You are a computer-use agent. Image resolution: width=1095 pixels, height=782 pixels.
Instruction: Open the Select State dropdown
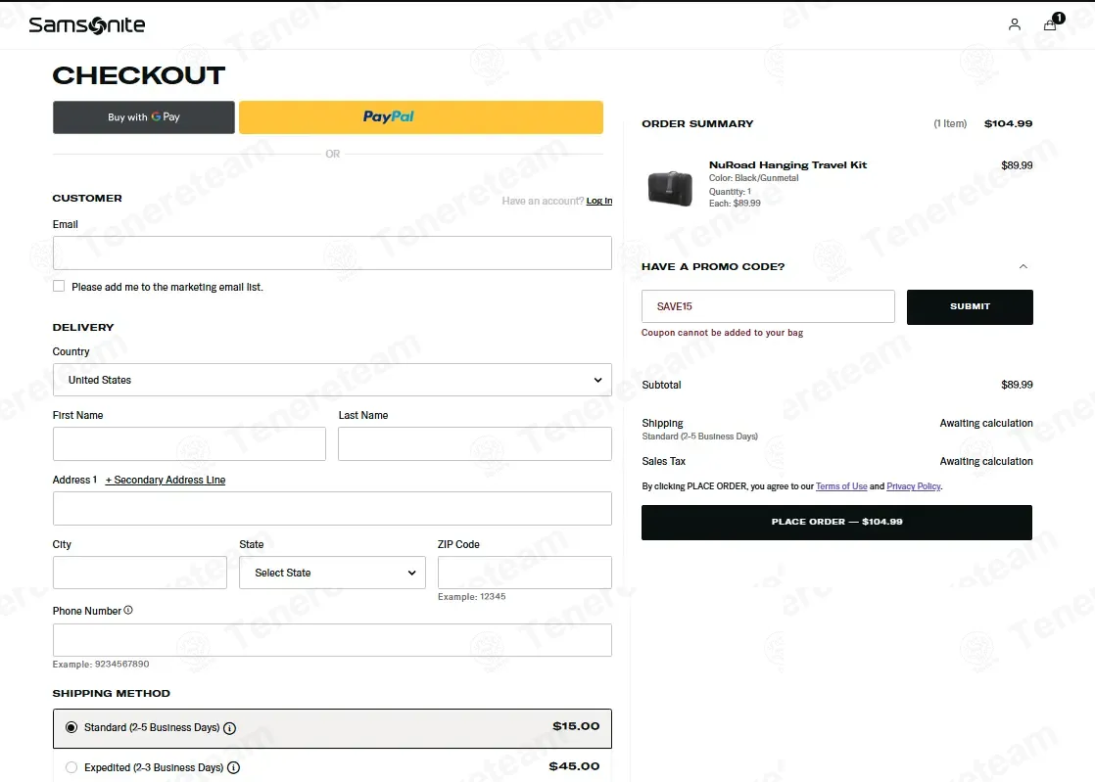[332, 573]
